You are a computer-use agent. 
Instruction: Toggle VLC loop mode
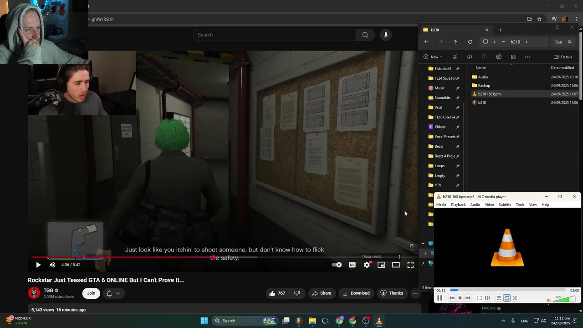click(x=507, y=298)
